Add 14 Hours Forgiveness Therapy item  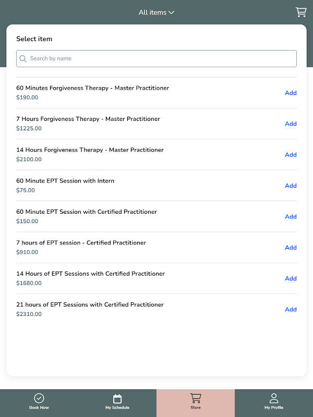tap(291, 155)
